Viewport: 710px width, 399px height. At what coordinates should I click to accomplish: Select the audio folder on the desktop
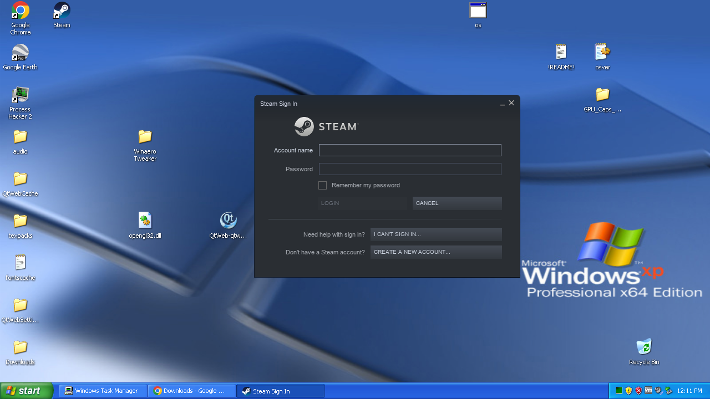(x=21, y=137)
